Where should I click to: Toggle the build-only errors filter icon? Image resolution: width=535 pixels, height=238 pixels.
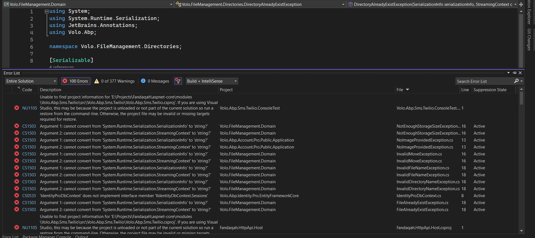178,81
